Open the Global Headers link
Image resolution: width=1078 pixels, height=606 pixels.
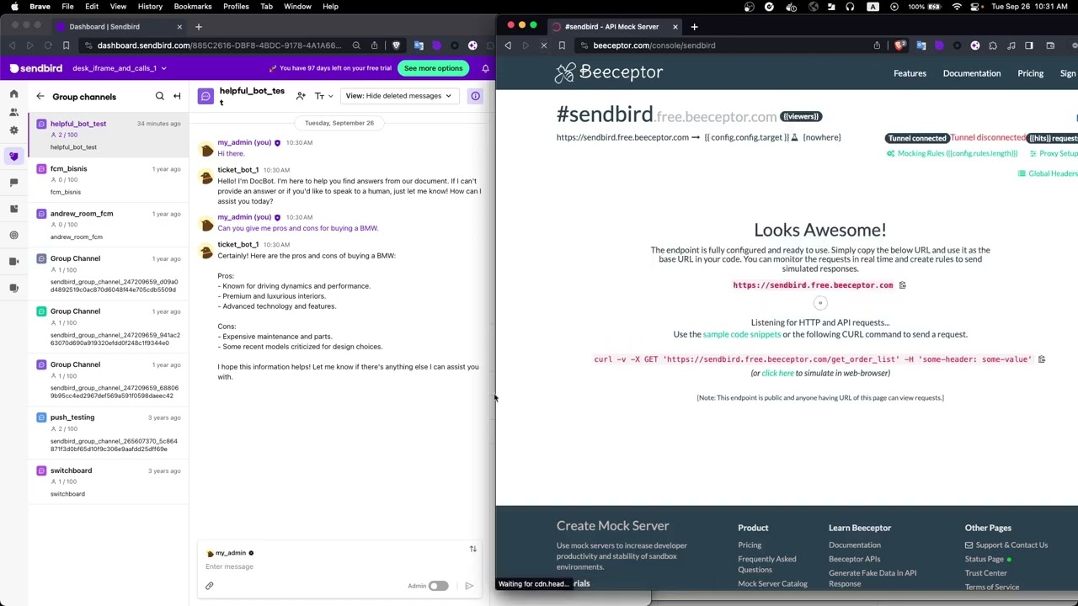(x=1048, y=173)
